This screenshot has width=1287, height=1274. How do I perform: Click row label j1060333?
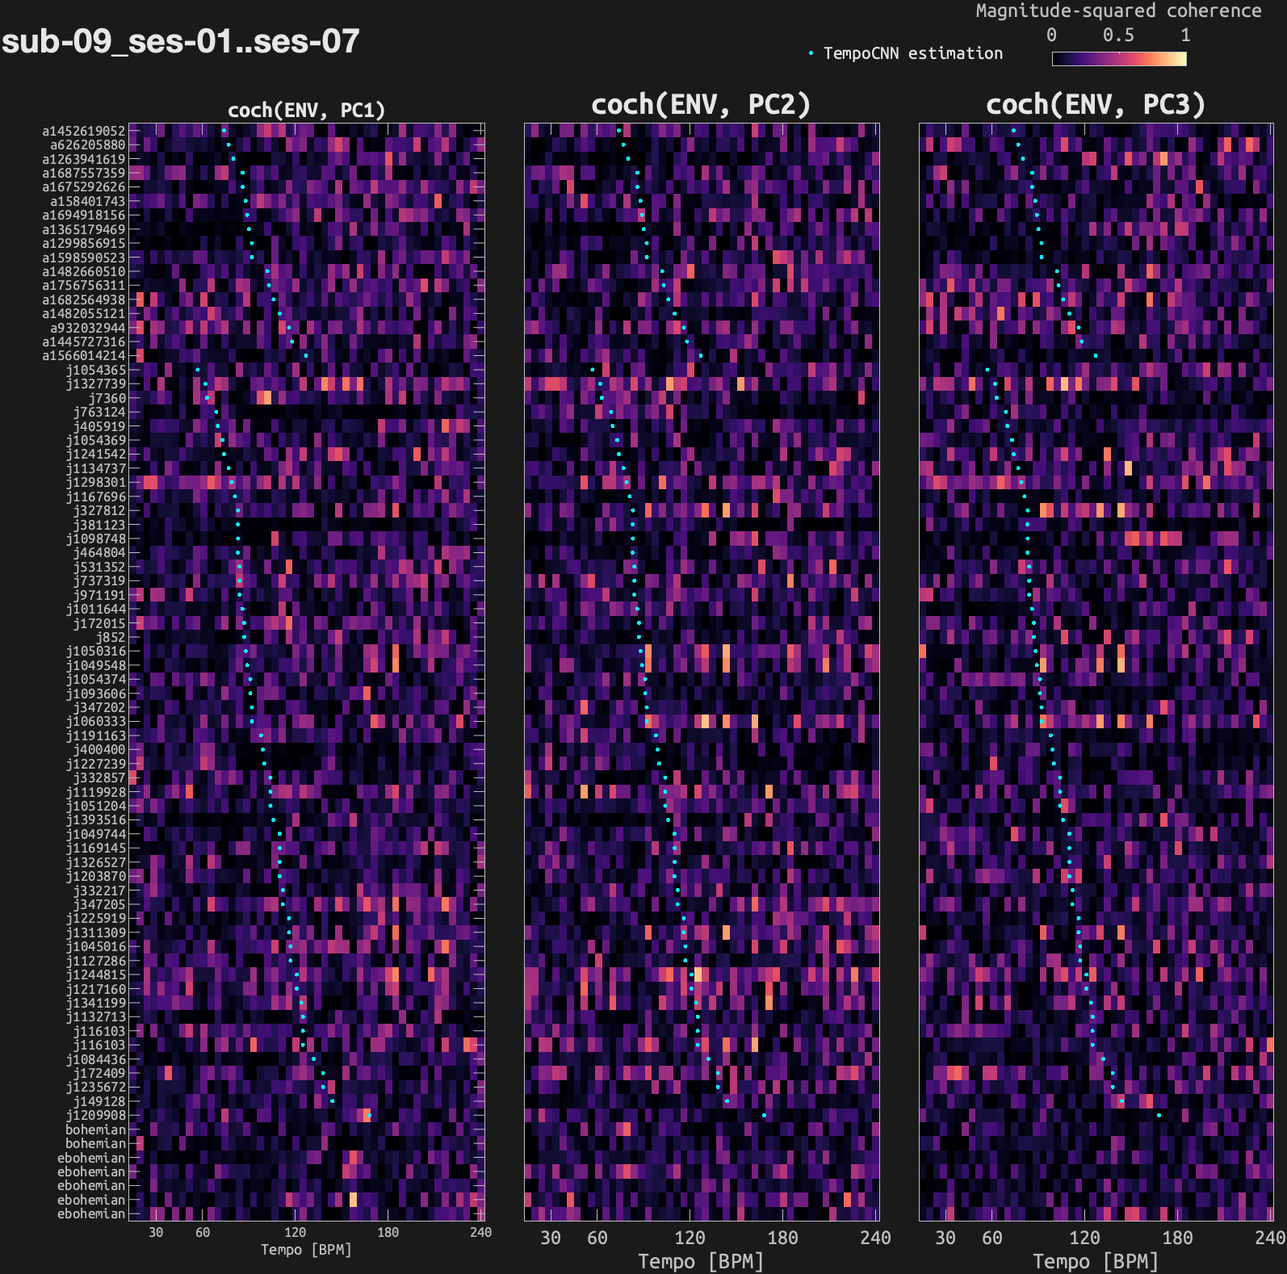96,721
